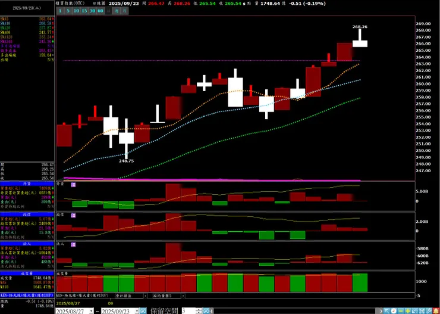Click the 投信 blue panel header
440x314 pixels.
27,214
